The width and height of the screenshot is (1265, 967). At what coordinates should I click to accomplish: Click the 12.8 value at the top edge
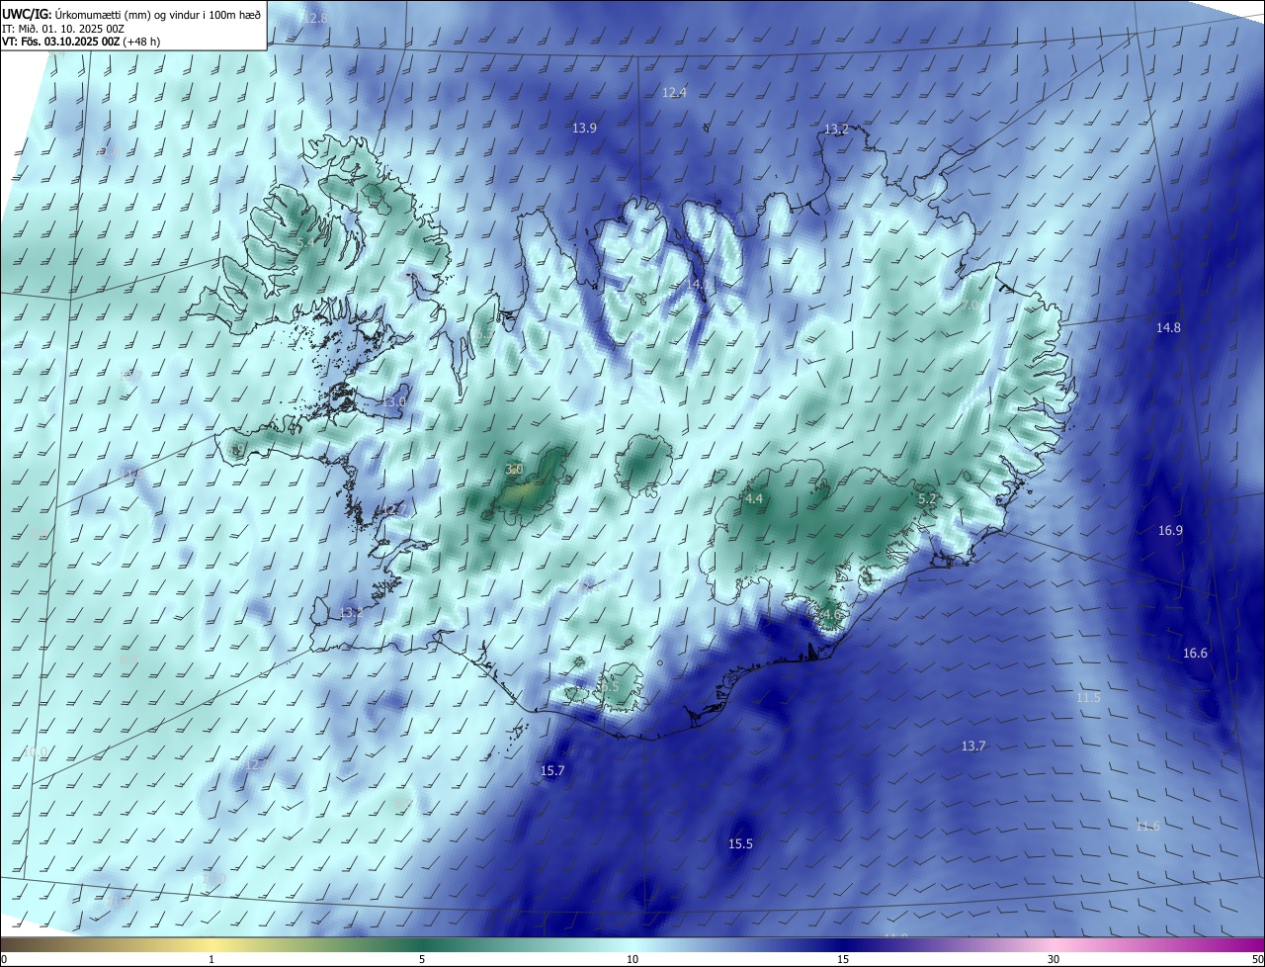click(316, 19)
